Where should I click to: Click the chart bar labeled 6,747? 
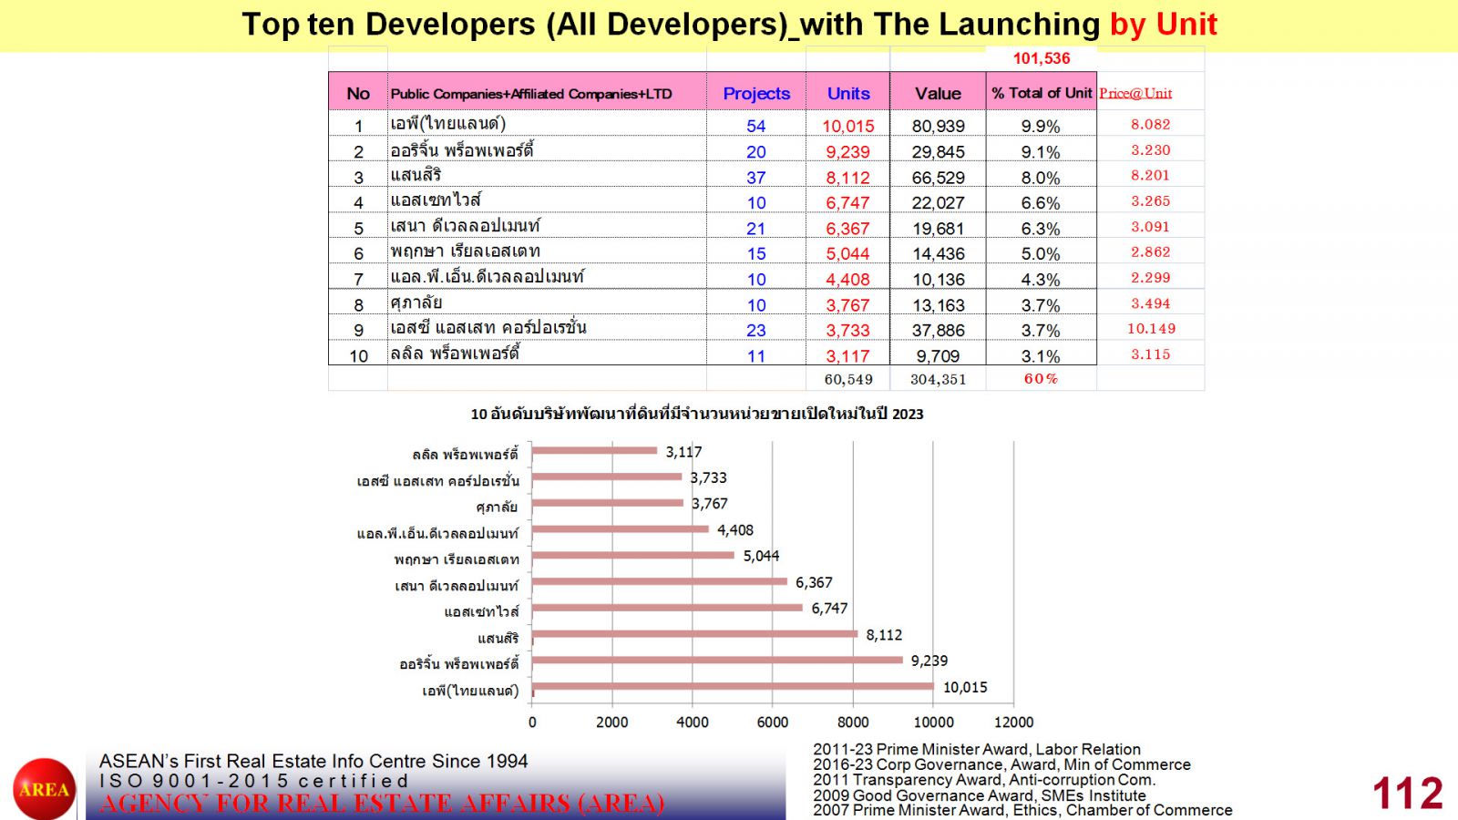(x=667, y=608)
